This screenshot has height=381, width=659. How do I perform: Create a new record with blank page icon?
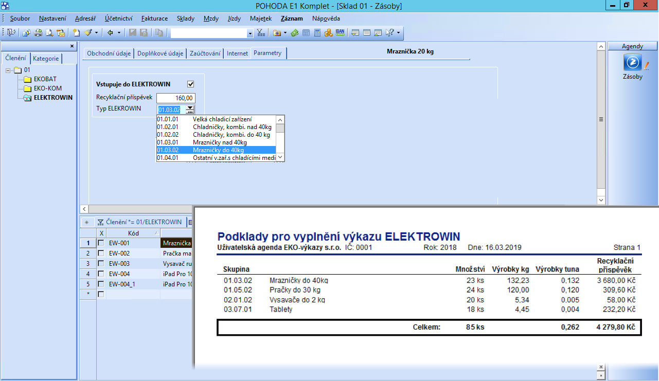pos(76,32)
